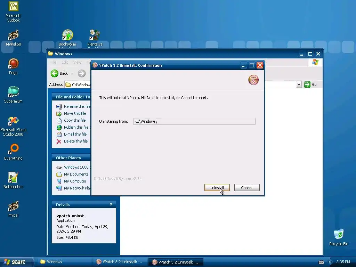Open the Microsoft Outlook desktop icon
The image size is (356, 267).
(x=13, y=12)
